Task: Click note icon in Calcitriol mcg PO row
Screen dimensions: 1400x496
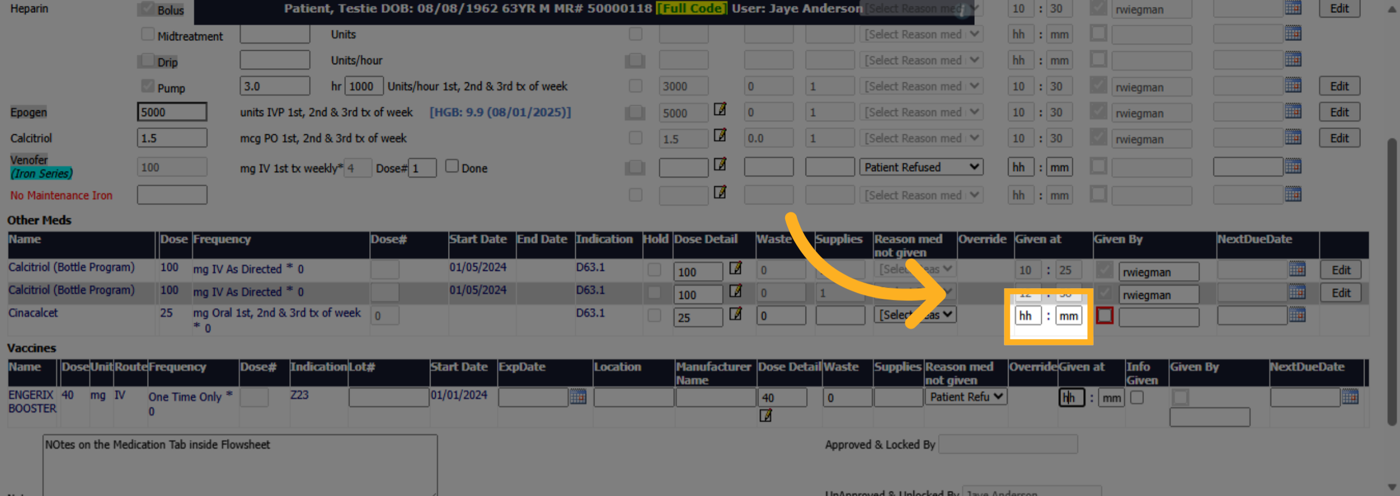Action: [x=720, y=135]
